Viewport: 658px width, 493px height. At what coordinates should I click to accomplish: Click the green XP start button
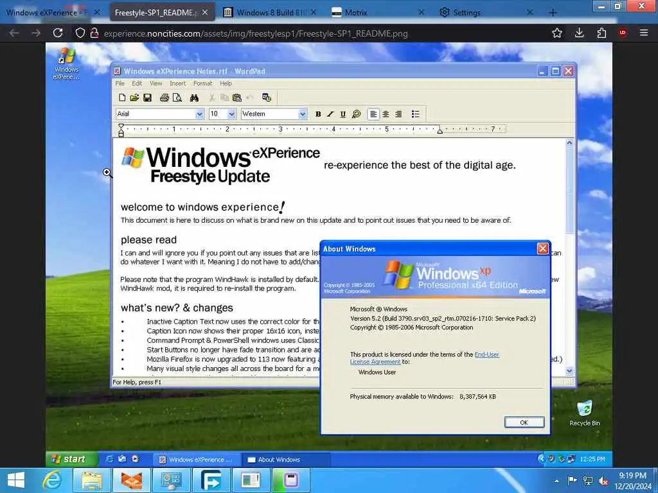point(72,459)
